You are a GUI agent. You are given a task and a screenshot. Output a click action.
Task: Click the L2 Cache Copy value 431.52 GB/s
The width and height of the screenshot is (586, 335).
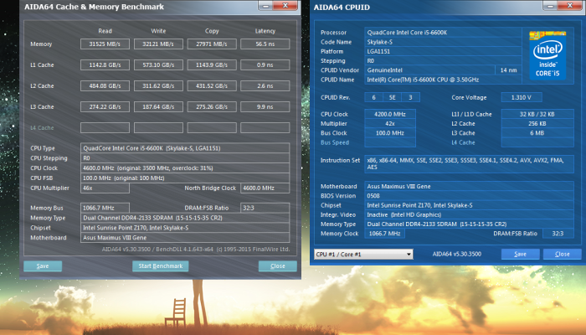[212, 86]
